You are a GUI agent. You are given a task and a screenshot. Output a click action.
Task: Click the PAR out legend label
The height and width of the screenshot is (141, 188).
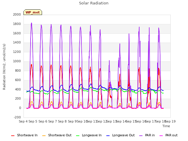pos(171,135)
